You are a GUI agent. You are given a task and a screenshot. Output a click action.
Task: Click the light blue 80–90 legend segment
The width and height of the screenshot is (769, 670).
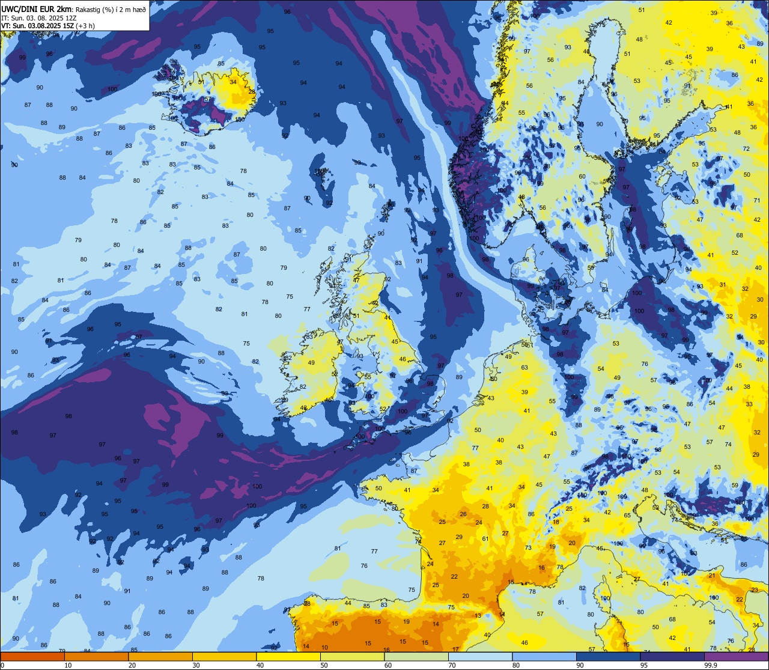pyautogui.click(x=544, y=656)
